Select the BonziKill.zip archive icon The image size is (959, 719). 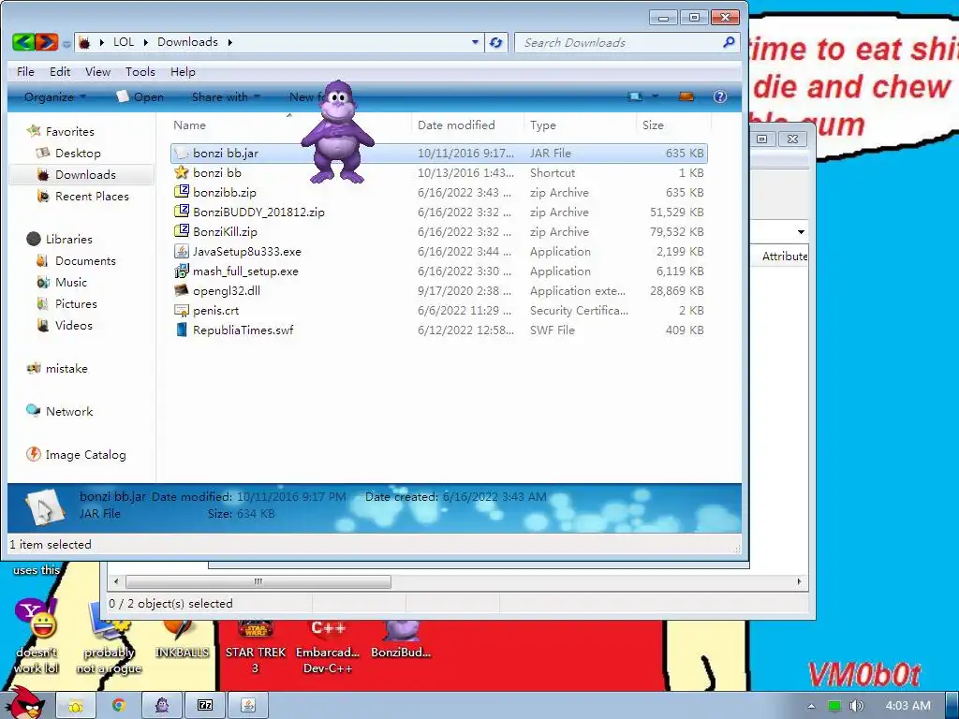[x=182, y=231]
